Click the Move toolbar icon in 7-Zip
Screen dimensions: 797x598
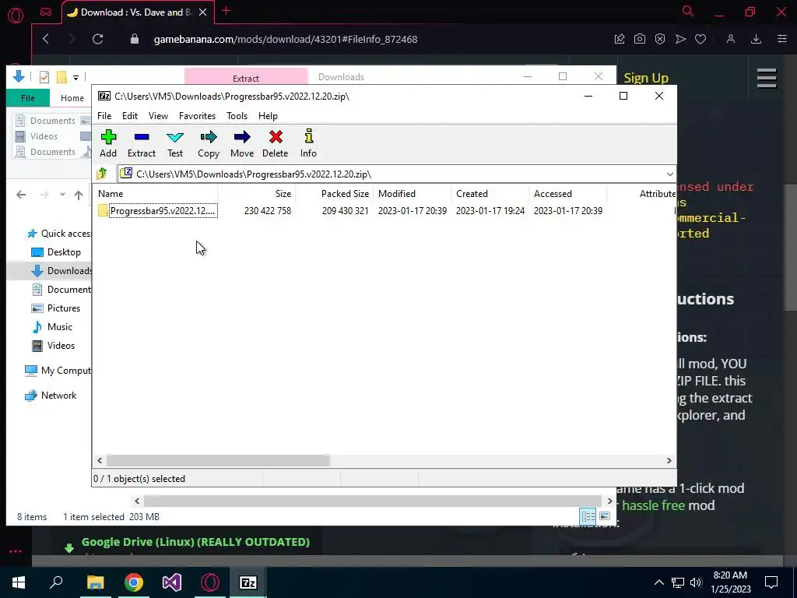pyautogui.click(x=242, y=143)
